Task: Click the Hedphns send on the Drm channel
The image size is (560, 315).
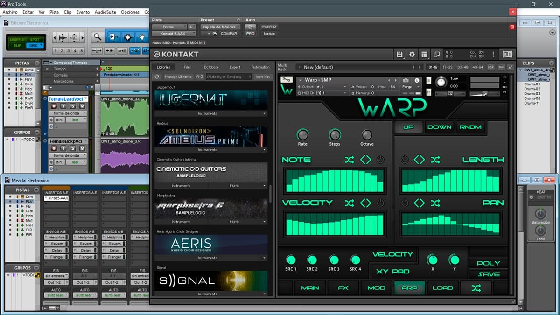Action: (56, 238)
